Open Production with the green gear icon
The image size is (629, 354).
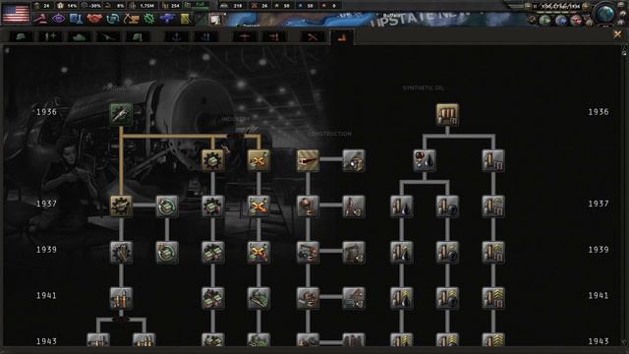(x=149, y=19)
